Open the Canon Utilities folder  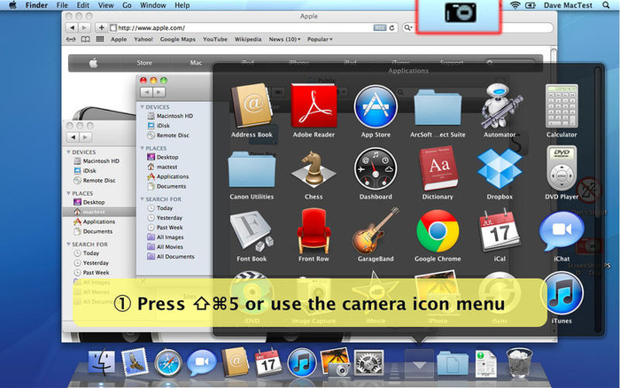tap(252, 169)
